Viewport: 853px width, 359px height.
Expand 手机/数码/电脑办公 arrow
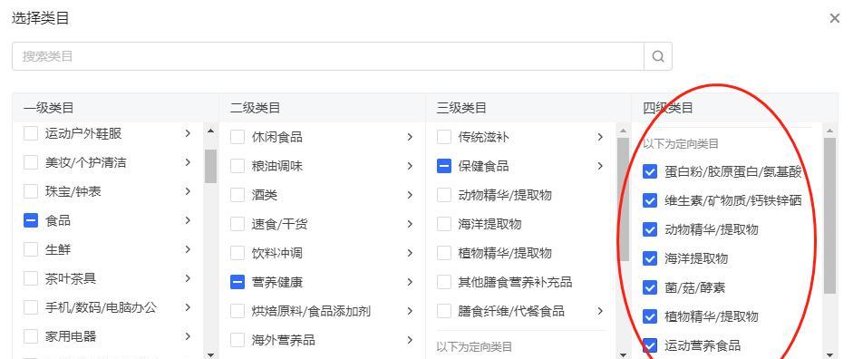[188, 307]
